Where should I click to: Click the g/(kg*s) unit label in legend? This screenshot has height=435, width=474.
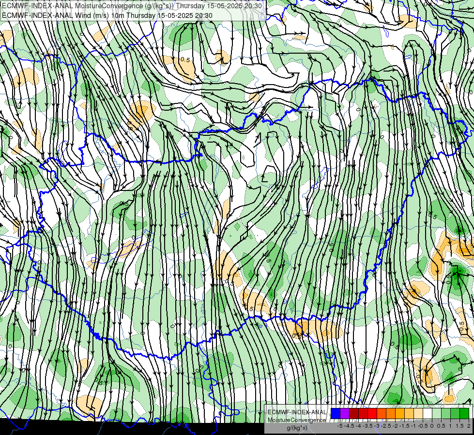297,428
